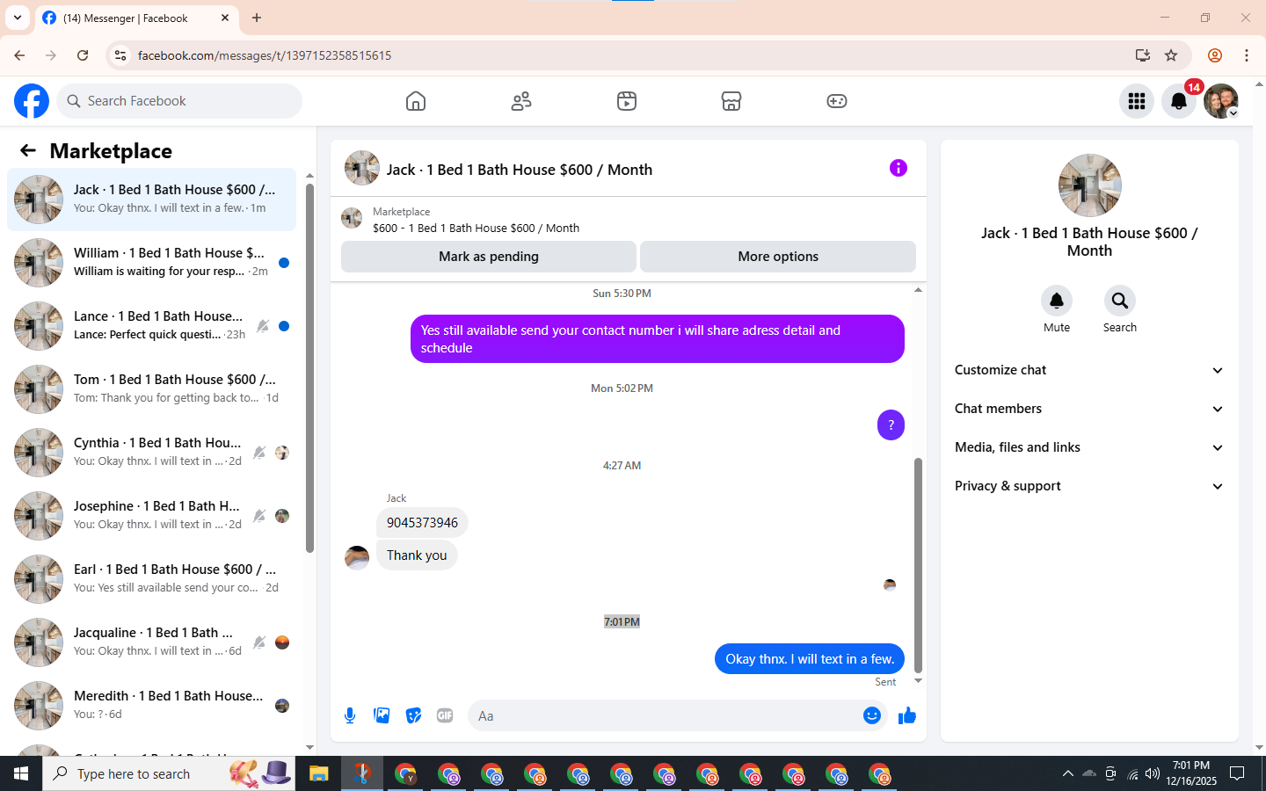The width and height of the screenshot is (1266, 791).
Task: Open the Facebook logo home link
Action: (x=32, y=101)
